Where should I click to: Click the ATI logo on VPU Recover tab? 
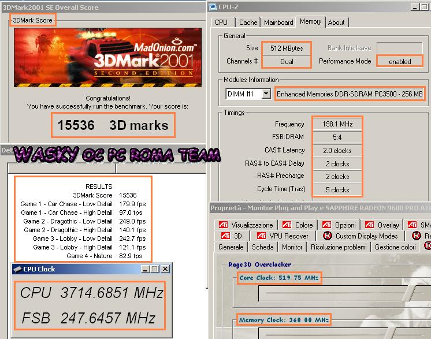261,236
